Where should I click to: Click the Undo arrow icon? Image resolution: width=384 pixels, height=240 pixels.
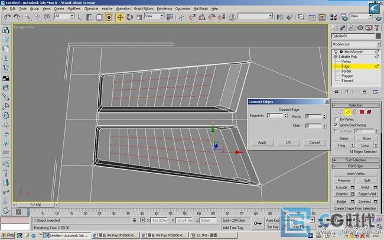(x=7, y=17)
